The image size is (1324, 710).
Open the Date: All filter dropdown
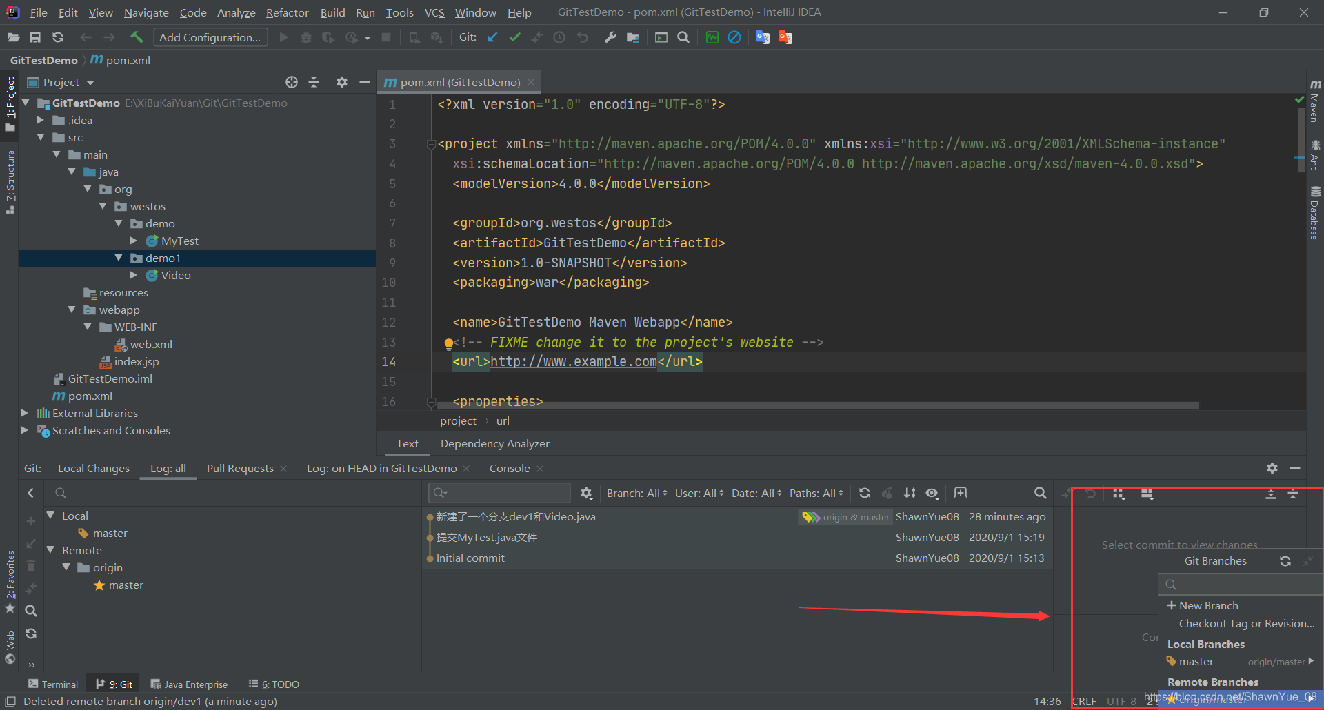756,493
